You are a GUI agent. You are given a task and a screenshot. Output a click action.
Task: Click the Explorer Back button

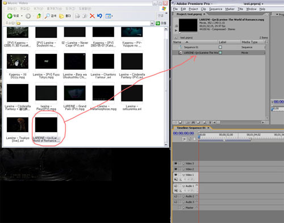[x=13, y=16]
